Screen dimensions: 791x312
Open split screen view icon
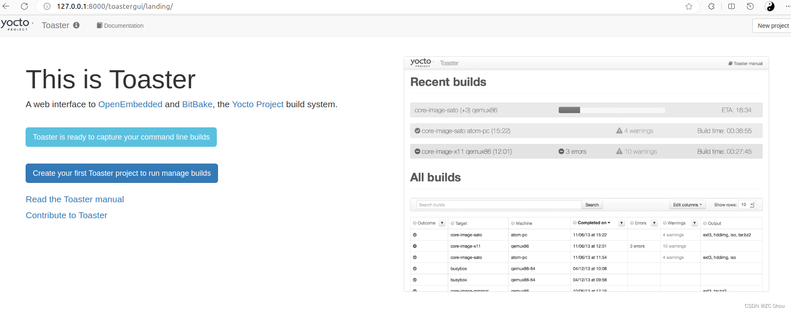[731, 6]
